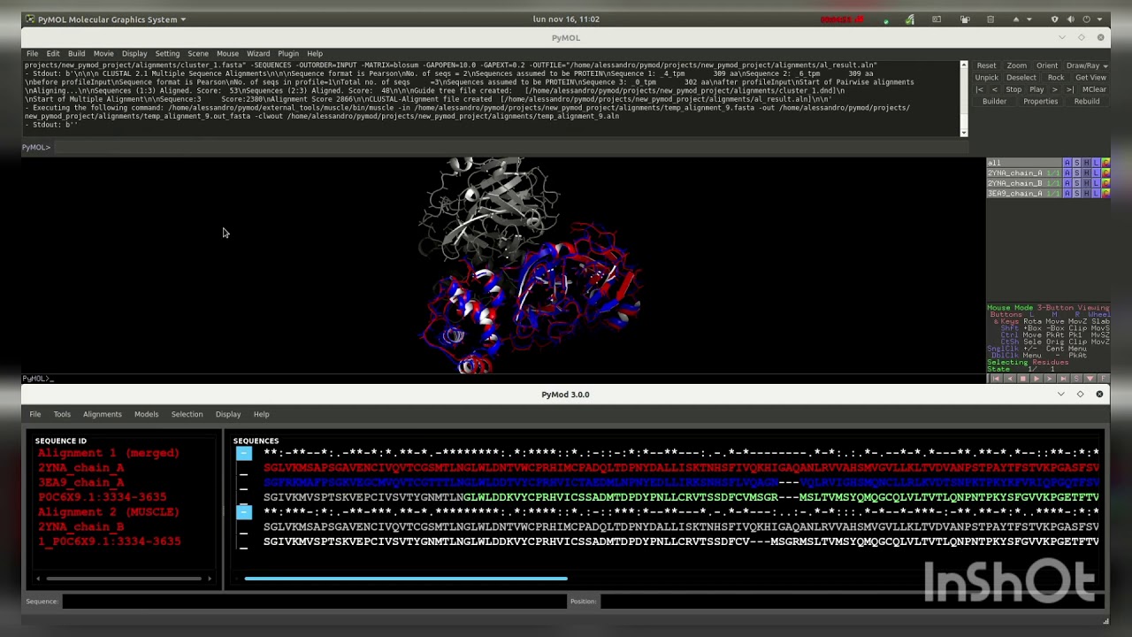Image resolution: width=1132 pixels, height=637 pixels.
Task: Open the PyMOL Plugin menu
Action: point(288,54)
